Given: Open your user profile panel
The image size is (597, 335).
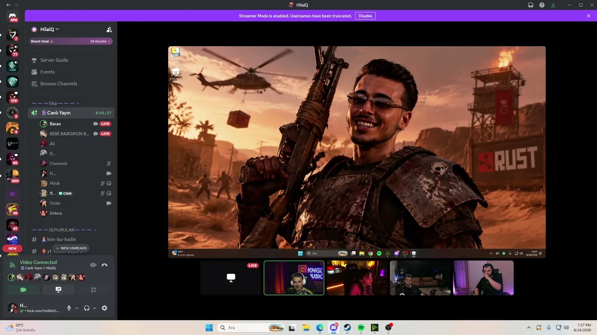Looking at the screenshot, I should click(34, 308).
